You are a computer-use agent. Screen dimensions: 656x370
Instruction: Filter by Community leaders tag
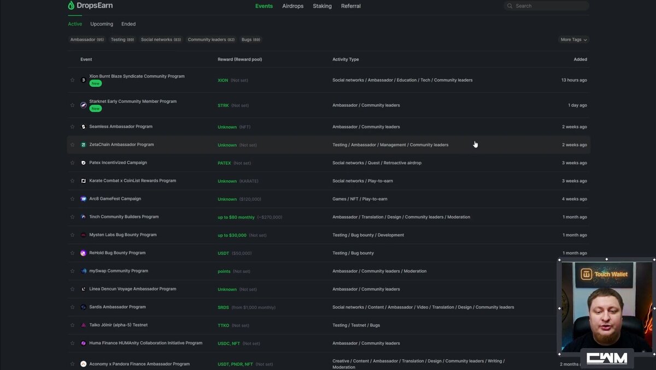[211, 39]
